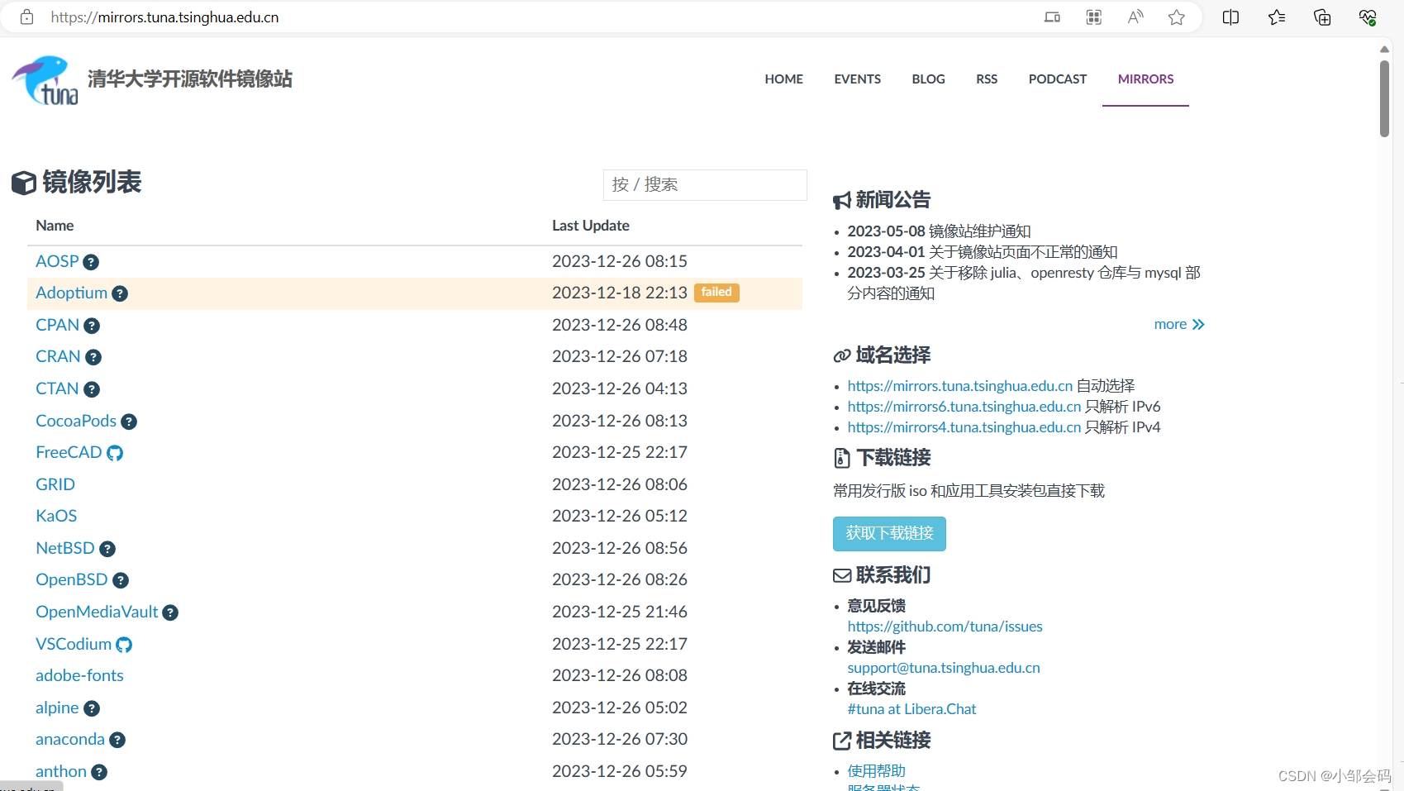This screenshot has width=1404, height=791.
Task: Open the Read aloud icon in address bar
Action: (1135, 17)
